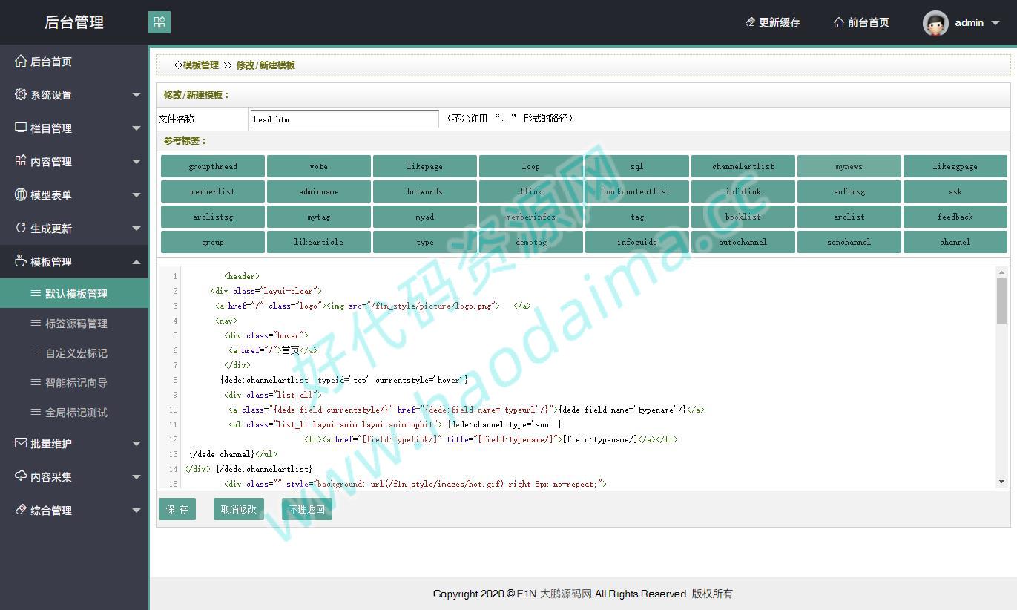Click the gear icon for 系统设置
1017x610 pixels.
pos(21,94)
